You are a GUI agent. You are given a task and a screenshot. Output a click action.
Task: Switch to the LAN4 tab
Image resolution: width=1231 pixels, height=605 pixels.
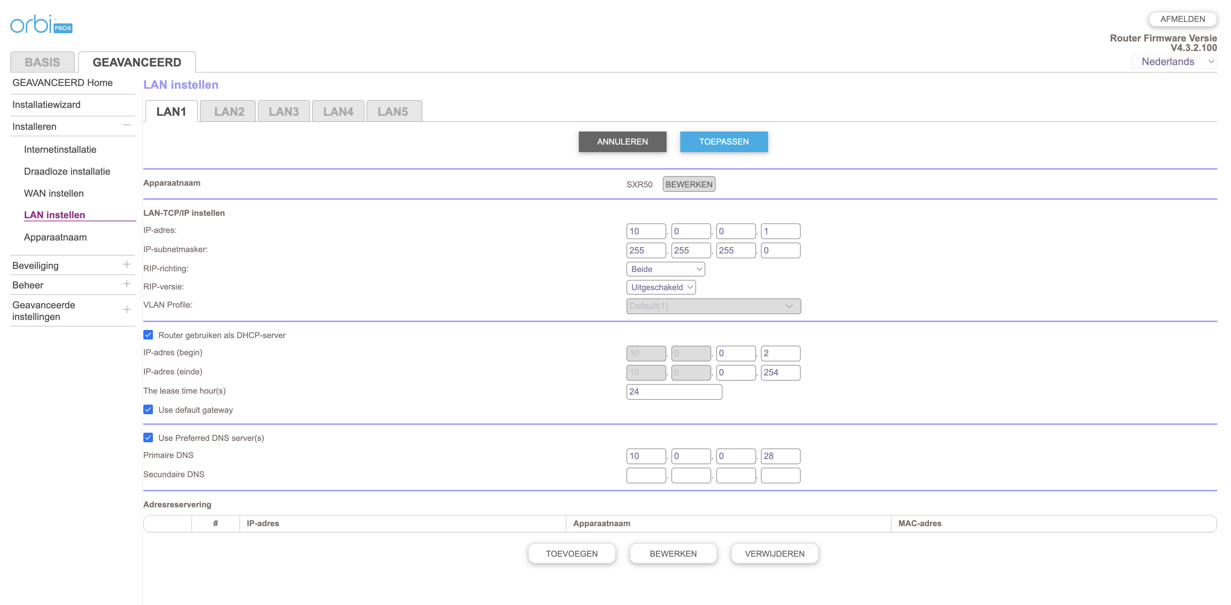tap(338, 111)
